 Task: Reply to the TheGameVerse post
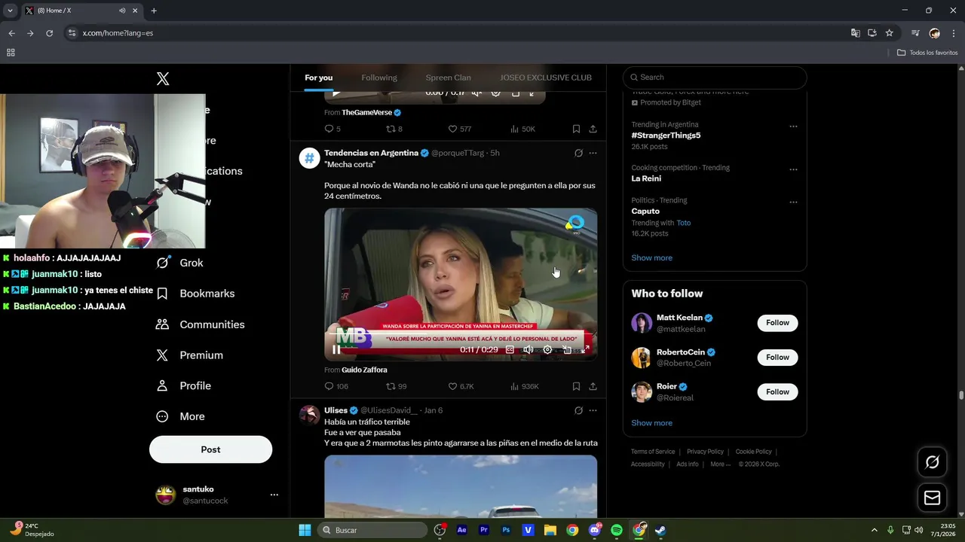(x=332, y=129)
